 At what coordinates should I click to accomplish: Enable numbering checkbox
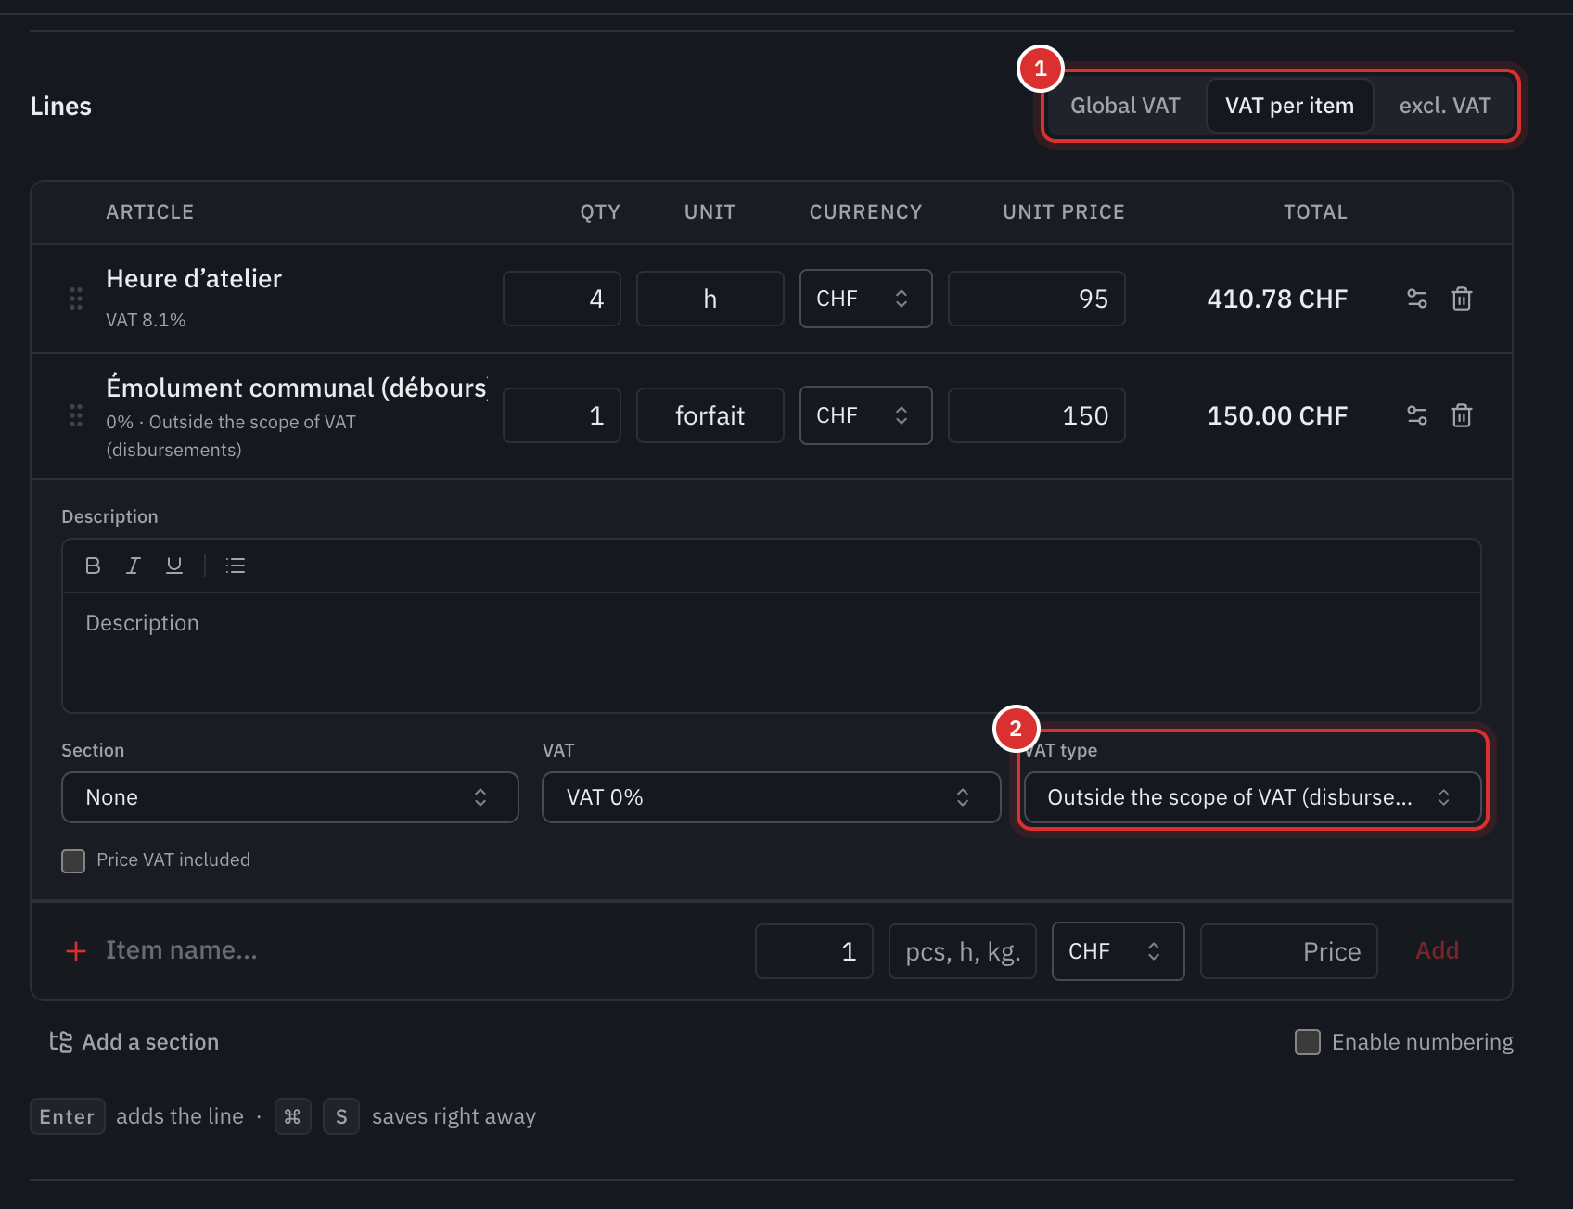point(1308,1042)
